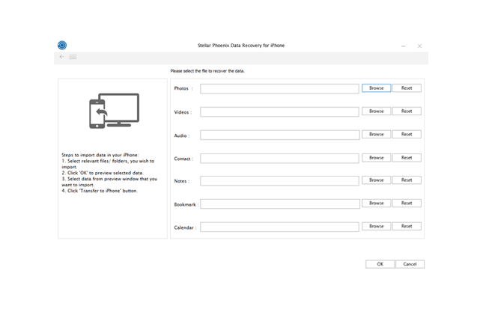Image resolution: width=483 pixels, height=315 pixels.
Task: Go back using the left arrow icon
Action: pos(61,57)
